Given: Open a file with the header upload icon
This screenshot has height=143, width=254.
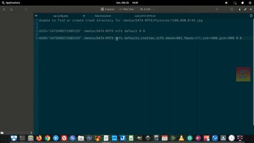Looking at the screenshot, I should [x=4, y=10].
